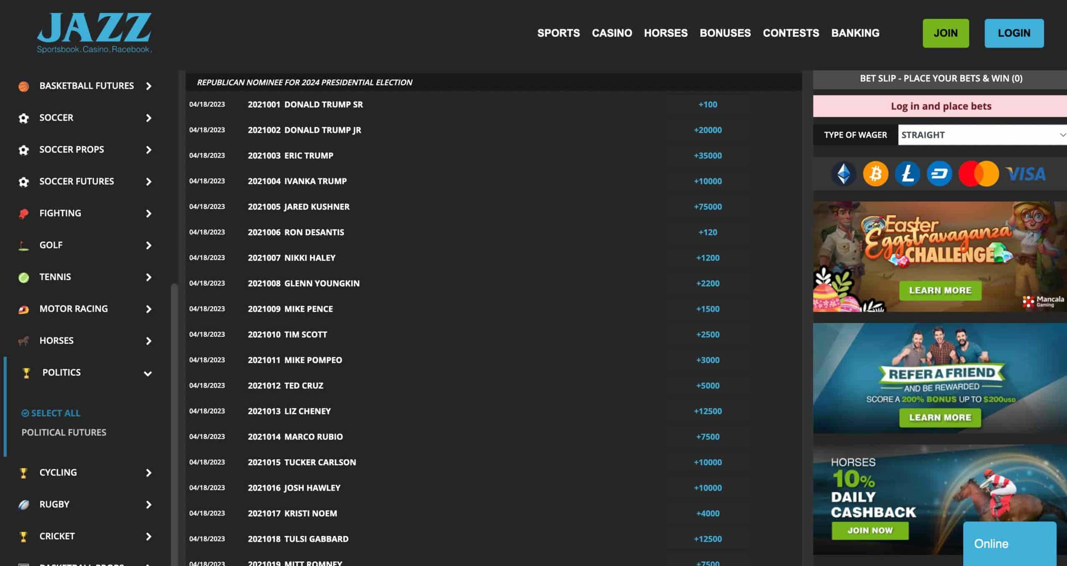Open the Horses menu in header
The height and width of the screenshot is (566, 1067).
click(x=666, y=33)
